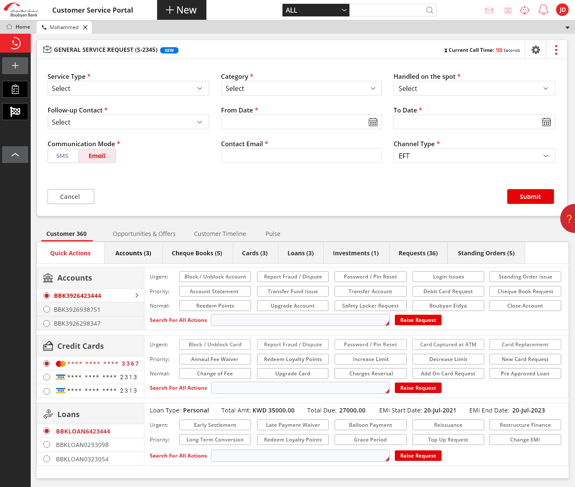
Task: Click the three-dot more options menu
Action: [556, 50]
